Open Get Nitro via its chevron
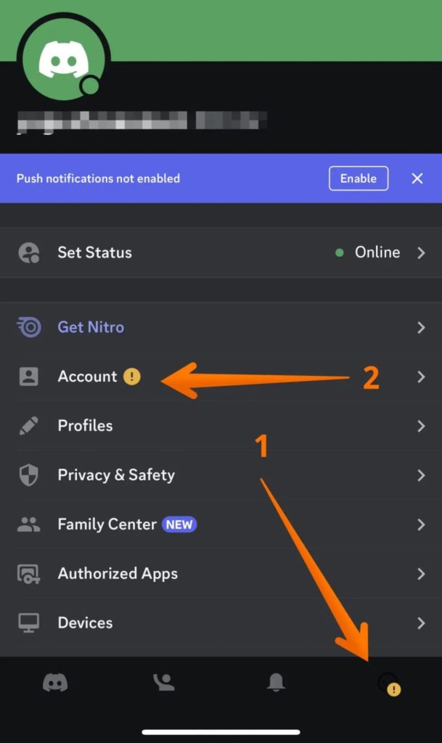 (421, 327)
